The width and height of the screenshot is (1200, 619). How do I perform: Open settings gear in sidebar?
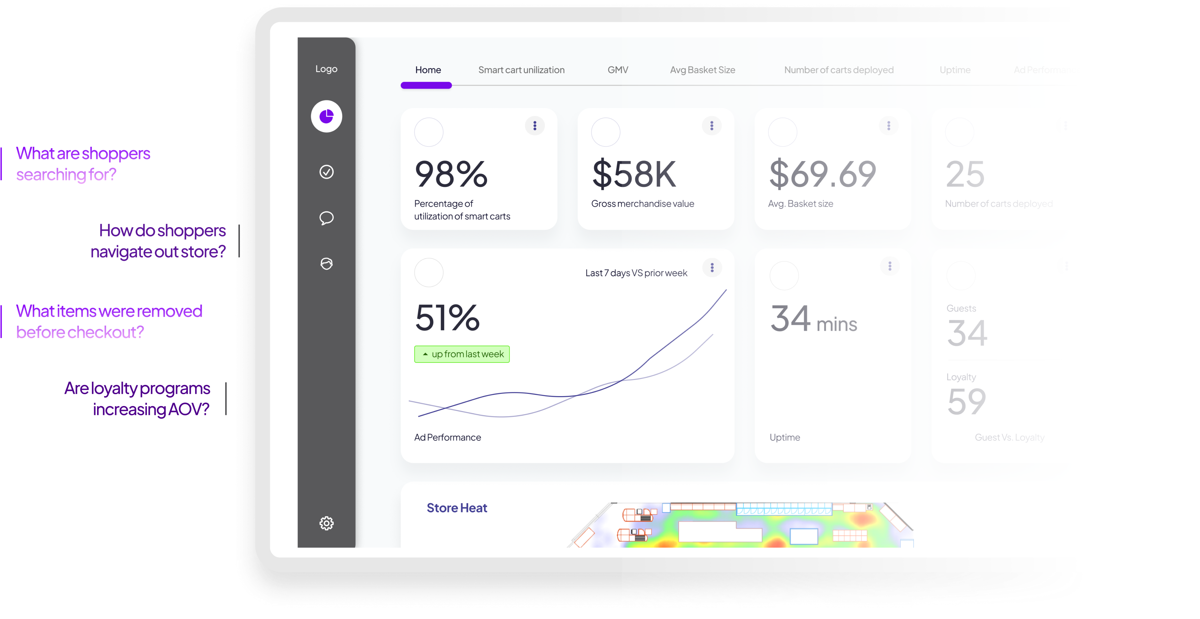(x=326, y=523)
